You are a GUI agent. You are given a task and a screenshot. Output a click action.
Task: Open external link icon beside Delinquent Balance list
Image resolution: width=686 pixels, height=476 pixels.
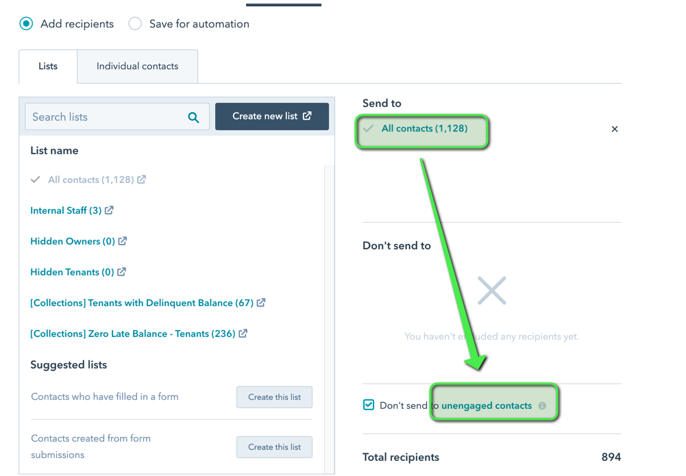pos(261,303)
